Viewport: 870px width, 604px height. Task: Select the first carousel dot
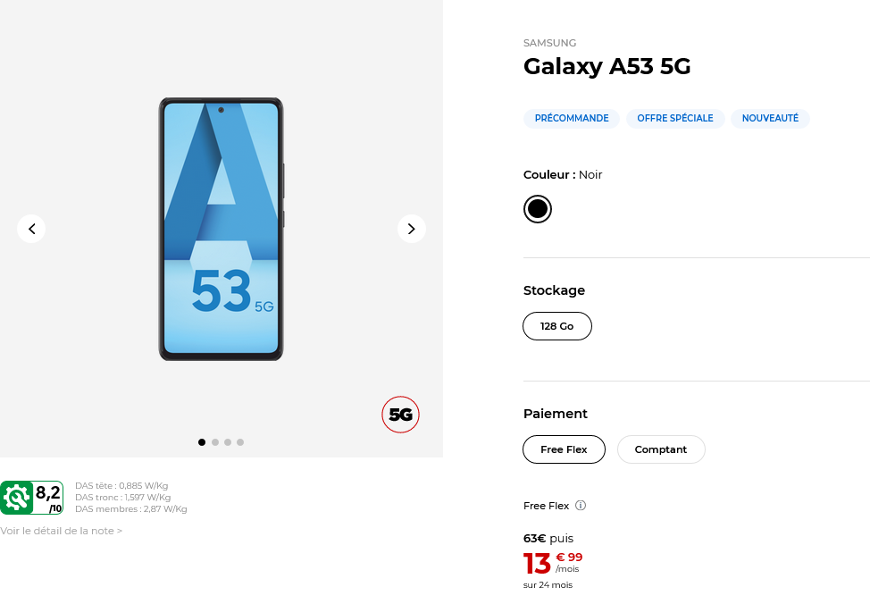[x=202, y=442]
